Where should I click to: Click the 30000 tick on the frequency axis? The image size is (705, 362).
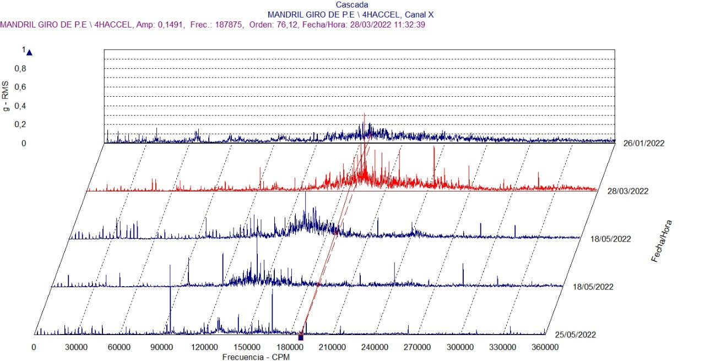pos(77,347)
